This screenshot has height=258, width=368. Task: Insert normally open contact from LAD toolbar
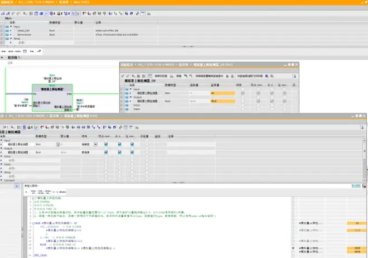click(x=4, y=51)
